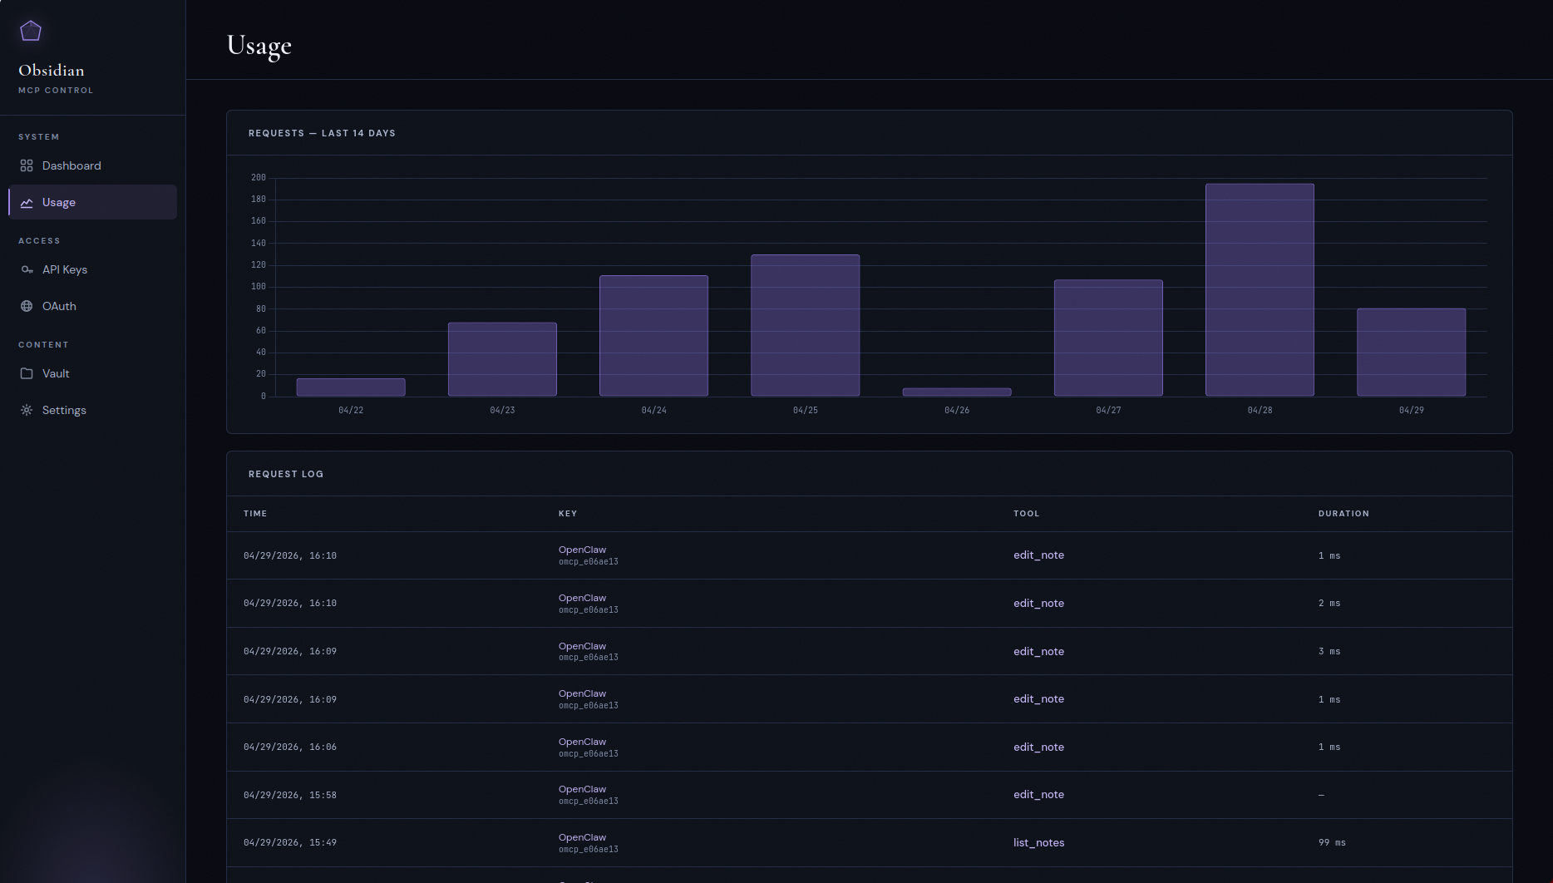The image size is (1553, 883).
Task: Click the "99 ms" duration cell
Action: (x=1332, y=843)
